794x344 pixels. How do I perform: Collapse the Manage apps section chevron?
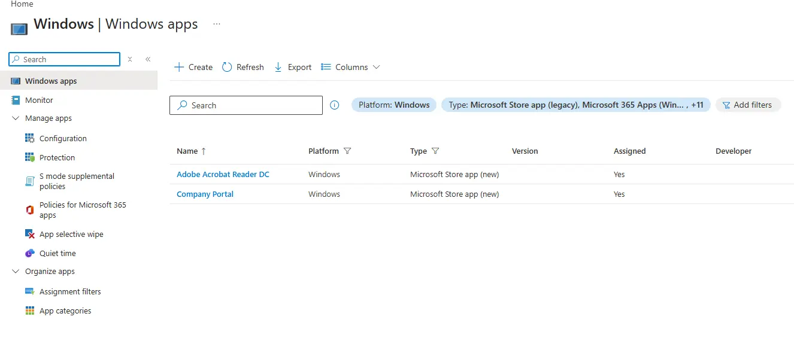16,118
